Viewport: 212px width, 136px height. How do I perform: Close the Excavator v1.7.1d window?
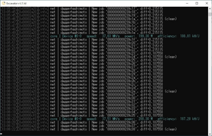[207, 4]
